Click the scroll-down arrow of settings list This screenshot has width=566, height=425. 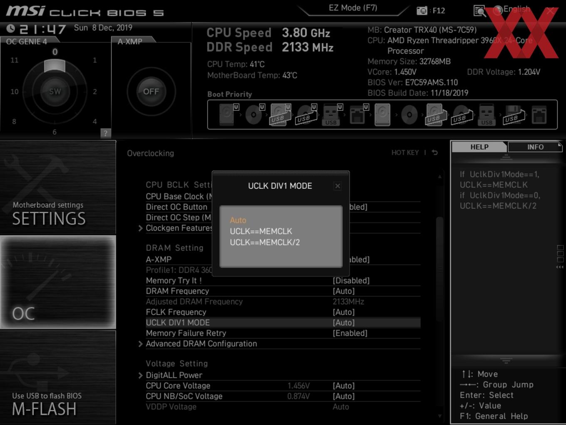point(439,416)
